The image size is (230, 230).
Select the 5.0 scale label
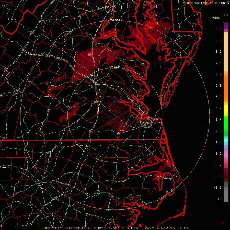pos(218,97)
